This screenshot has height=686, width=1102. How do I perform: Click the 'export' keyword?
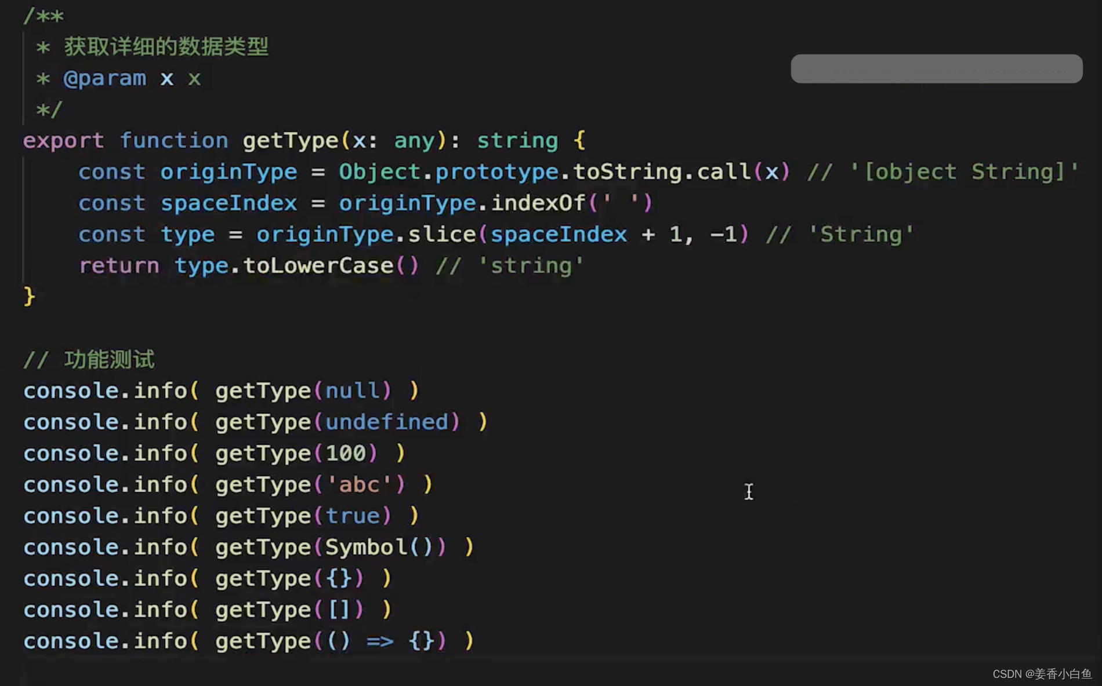pyautogui.click(x=64, y=141)
